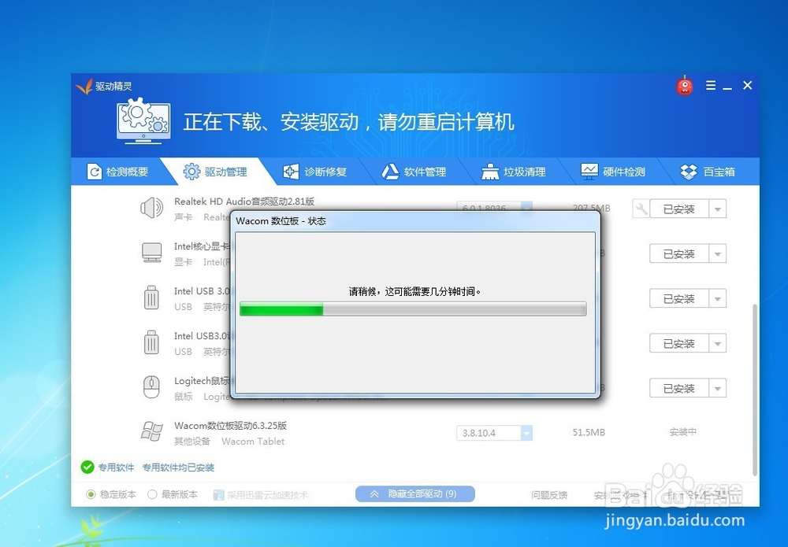
Task: Expand the Intel USB 3.0 已安装 dropdown arrow
Action: click(x=718, y=298)
